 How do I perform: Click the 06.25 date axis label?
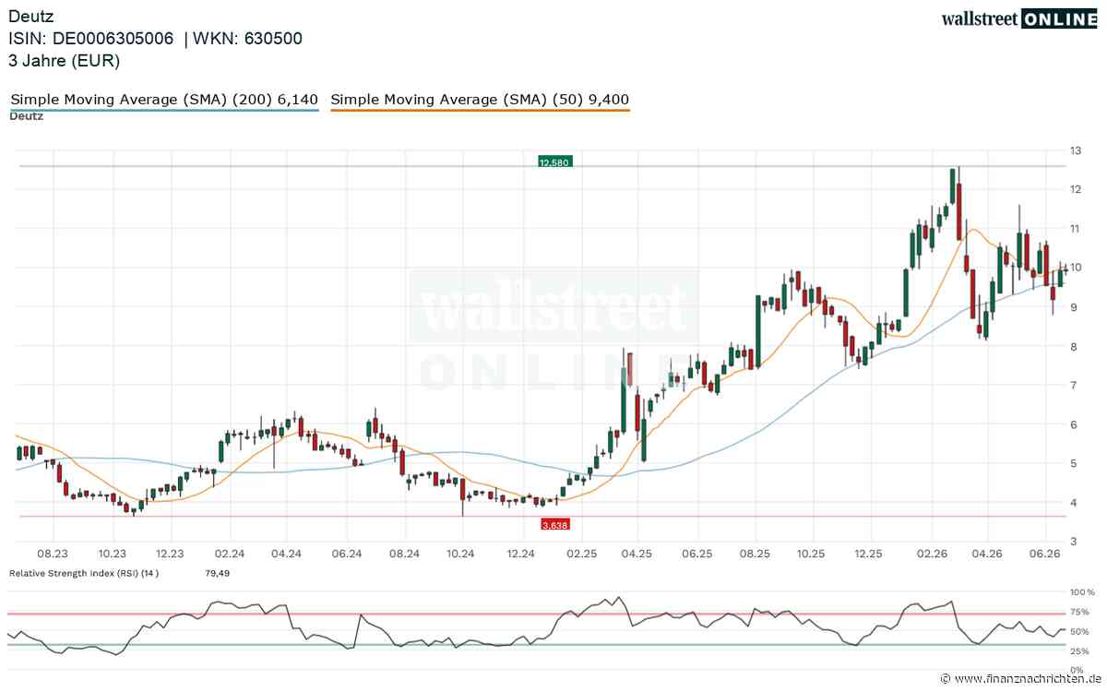tap(696, 554)
